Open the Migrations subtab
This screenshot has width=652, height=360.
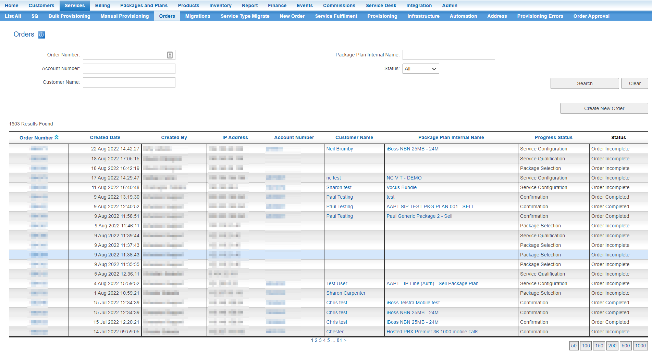click(198, 16)
